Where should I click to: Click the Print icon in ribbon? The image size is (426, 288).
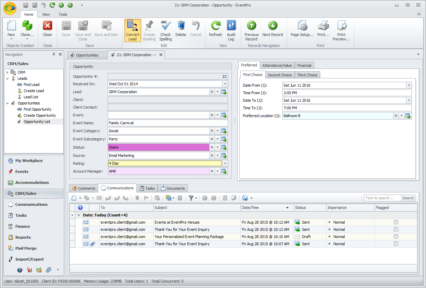323,29
